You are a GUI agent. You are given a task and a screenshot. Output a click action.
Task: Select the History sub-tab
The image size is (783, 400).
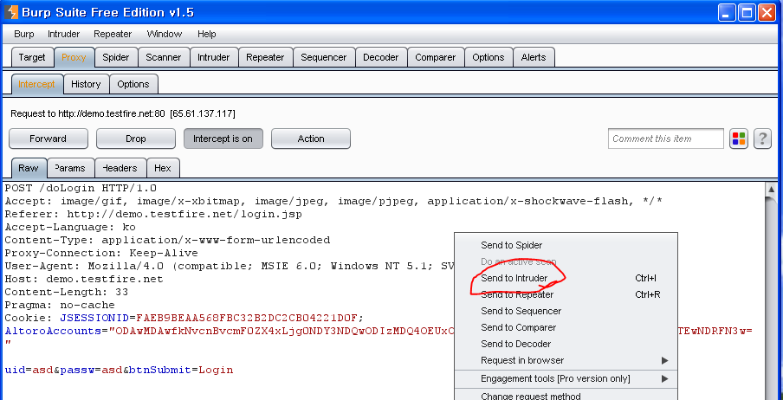tap(86, 84)
